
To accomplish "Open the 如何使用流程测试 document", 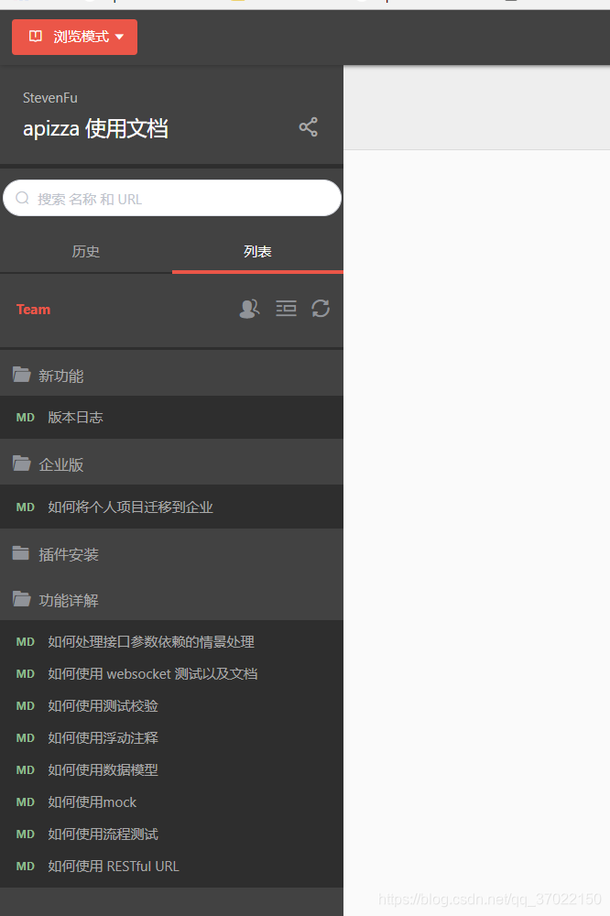I will pos(172,834).
